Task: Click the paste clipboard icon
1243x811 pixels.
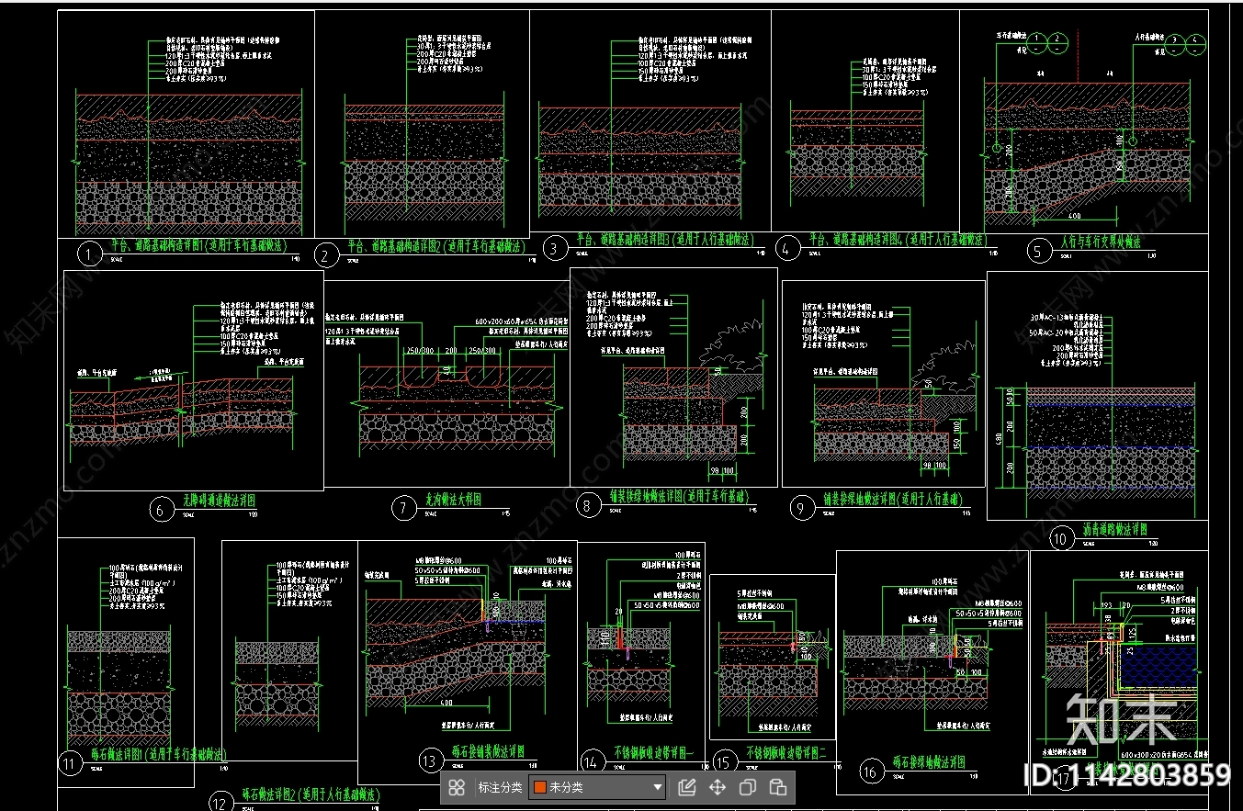Action: (777, 787)
